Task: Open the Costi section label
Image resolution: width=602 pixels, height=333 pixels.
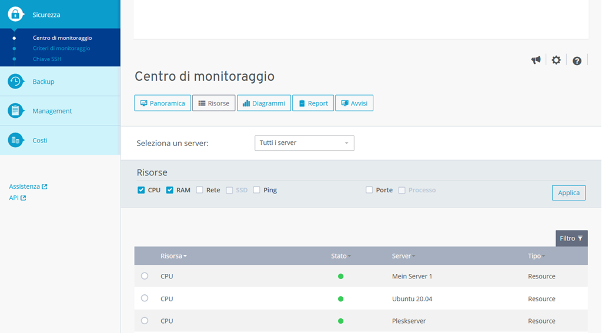Action: tap(40, 140)
